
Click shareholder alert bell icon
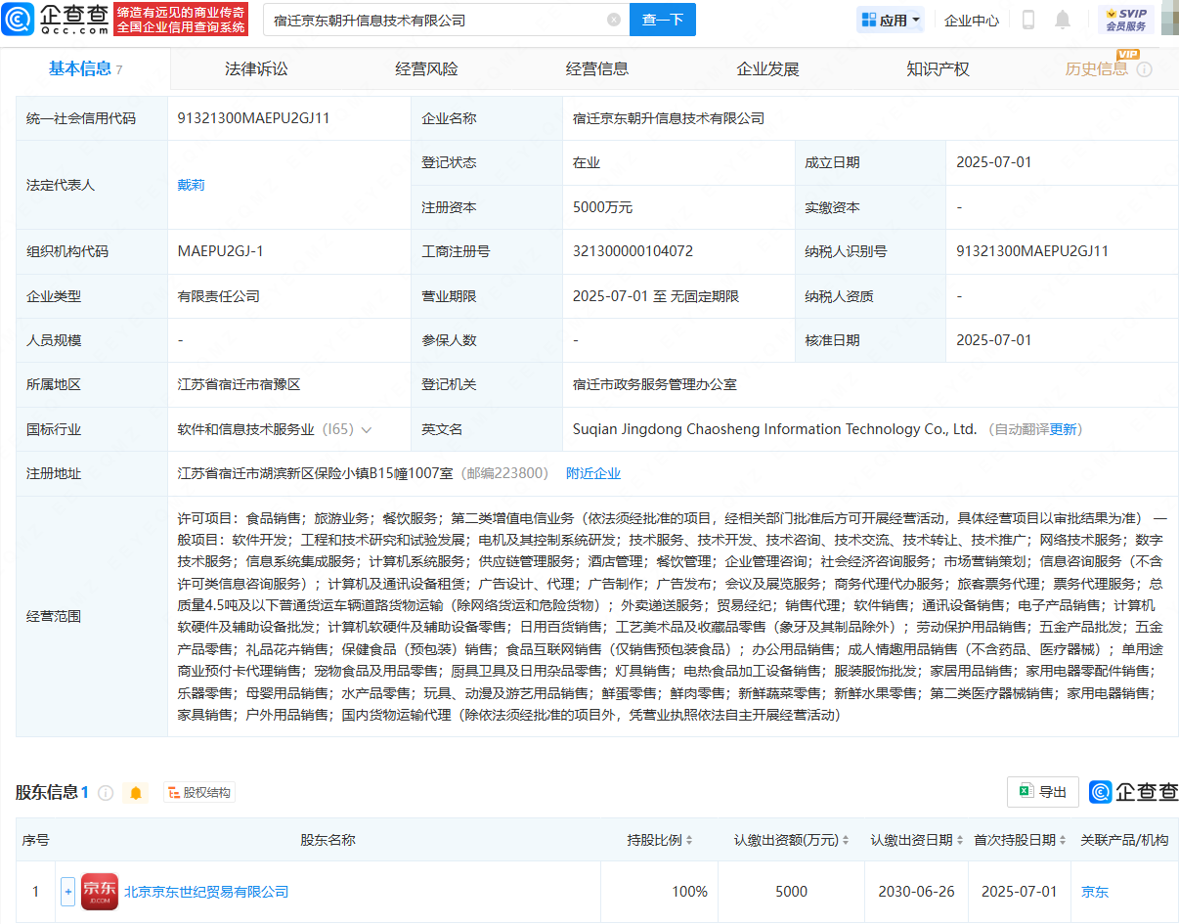(x=136, y=792)
